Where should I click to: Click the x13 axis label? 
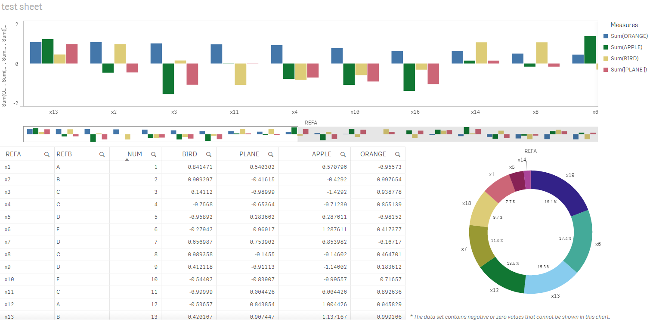tap(53, 112)
